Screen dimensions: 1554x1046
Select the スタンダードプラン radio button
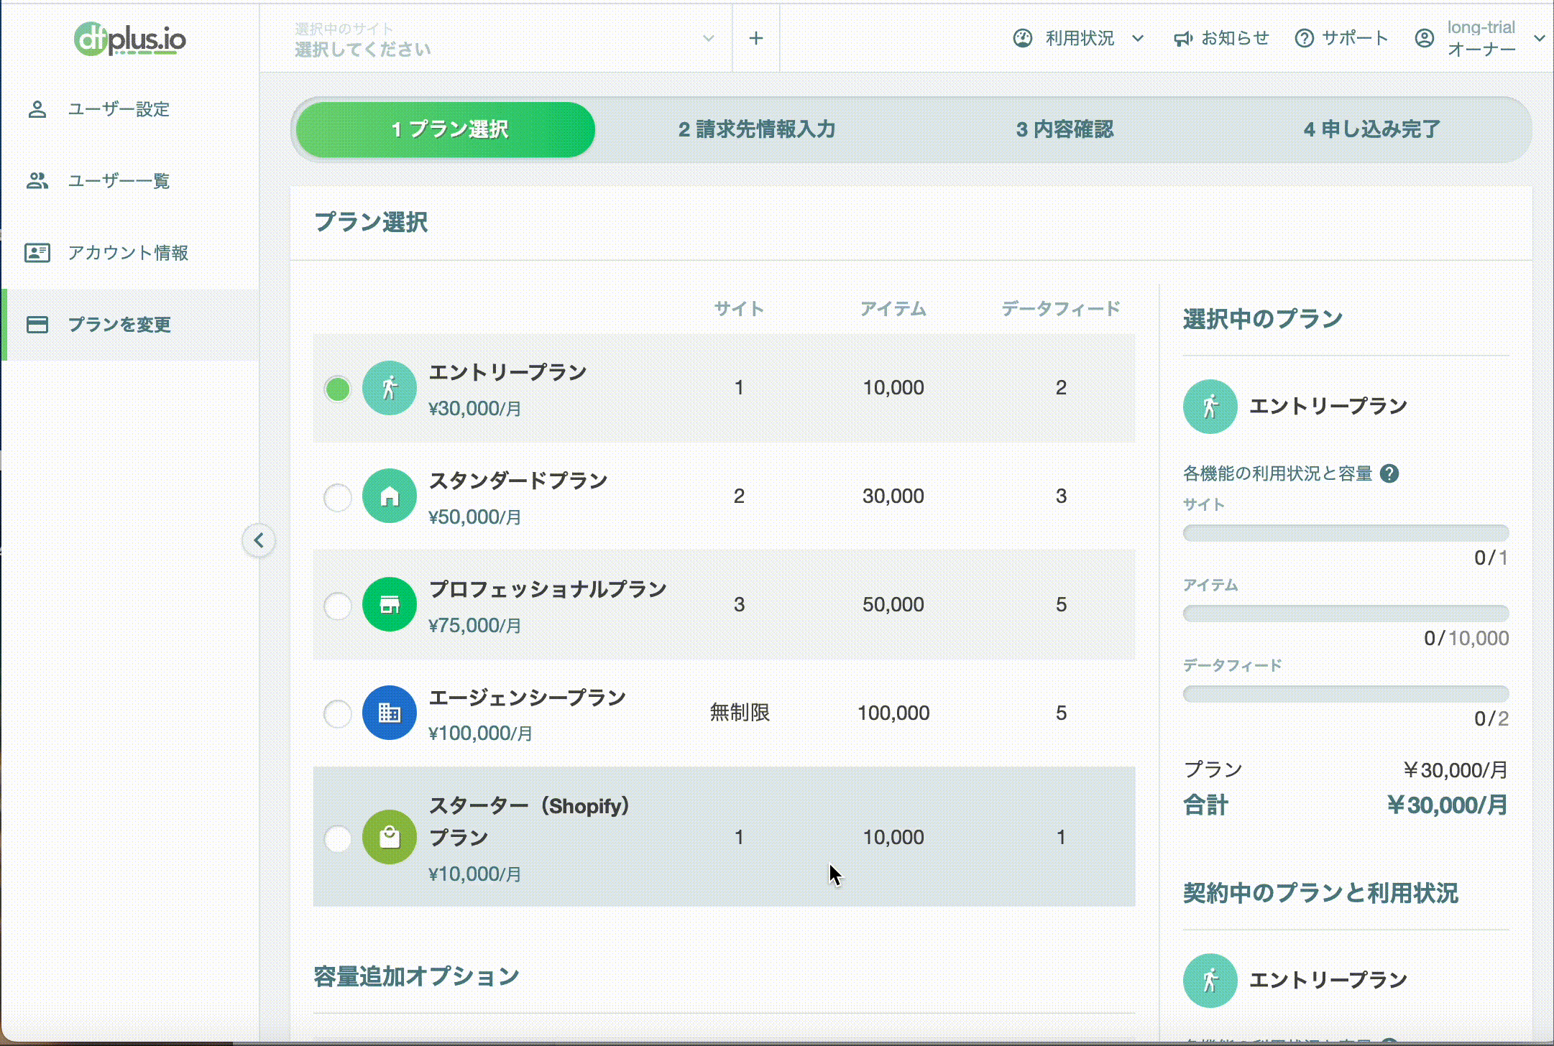tap(337, 497)
